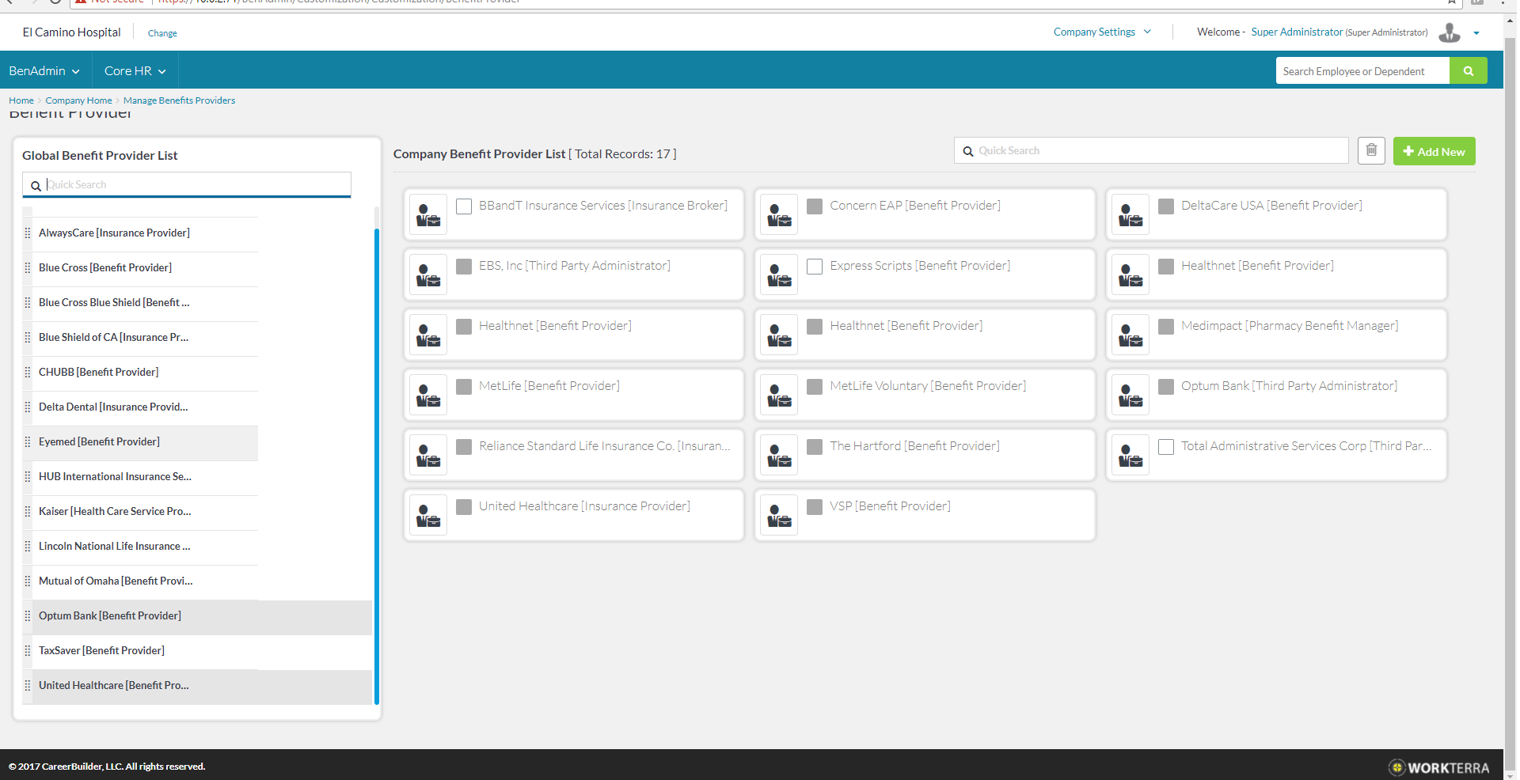Click the VSP provider icon
The width and height of the screenshot is (1520, 780).
pyautogui.click(x=779, y=516)
